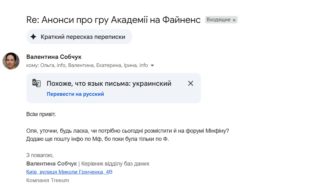Remove the Входящие label from the email

(x=234, y=20)
